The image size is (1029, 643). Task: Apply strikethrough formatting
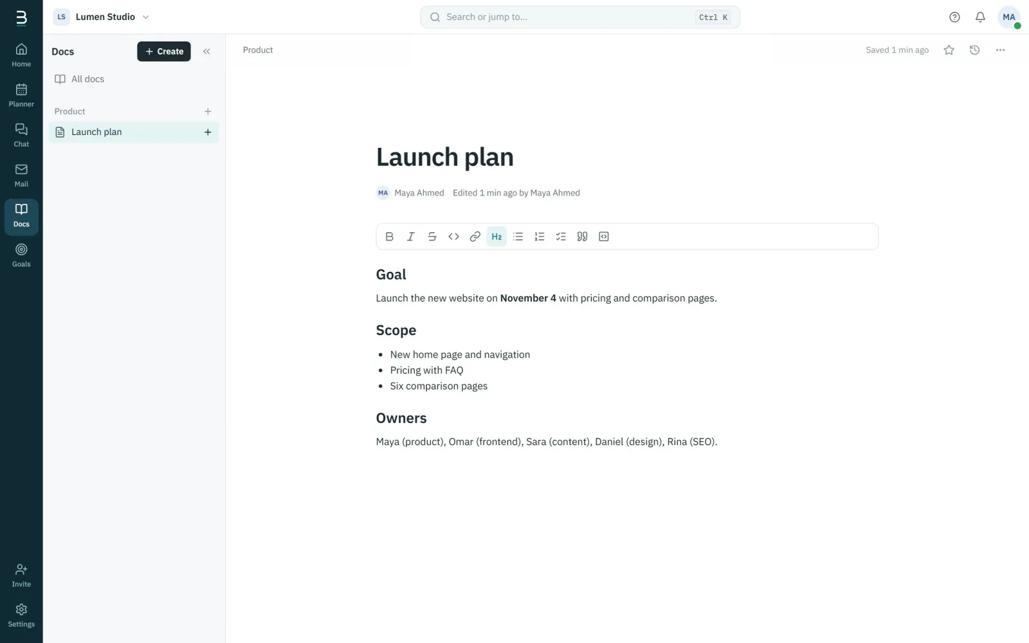tap(432, 237)
